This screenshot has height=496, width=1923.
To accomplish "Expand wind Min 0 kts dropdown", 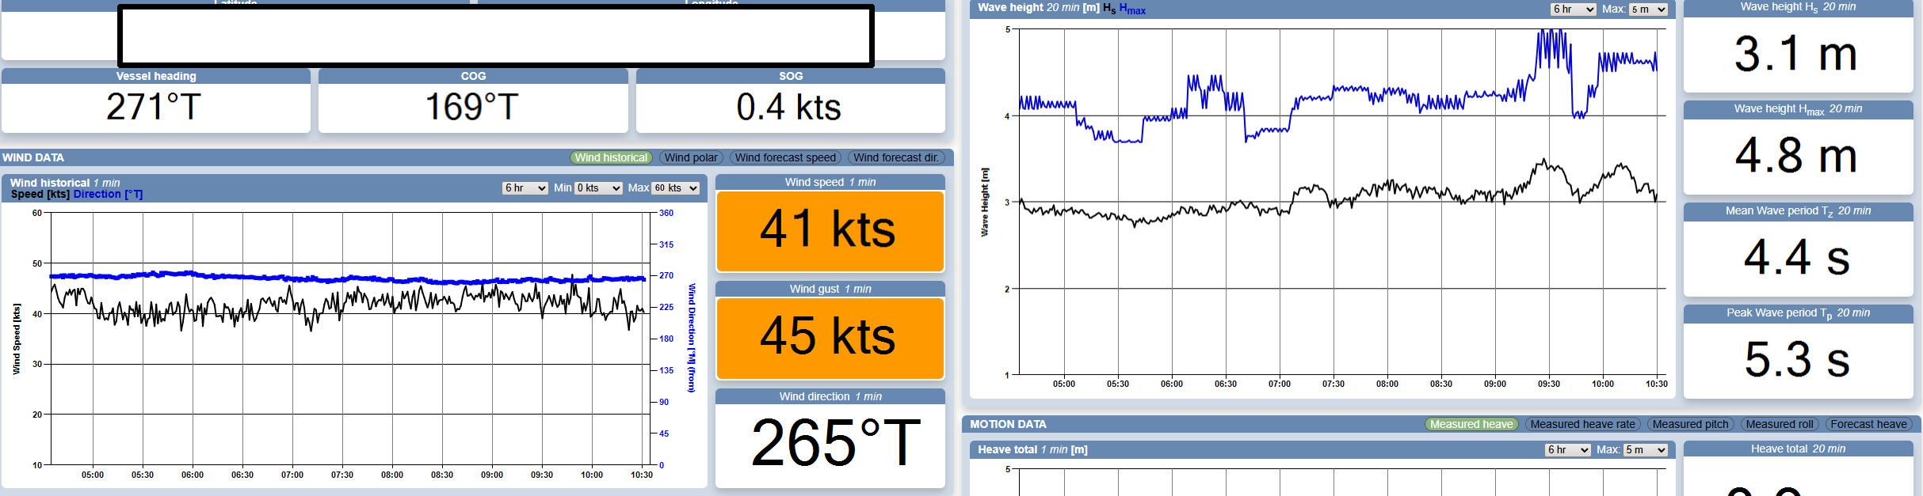I will (598, 187).
